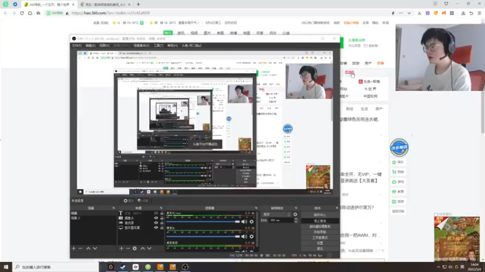Pop out the audio mixer dock panel
Screen dimensions: 485x272
tap(256, 208)
